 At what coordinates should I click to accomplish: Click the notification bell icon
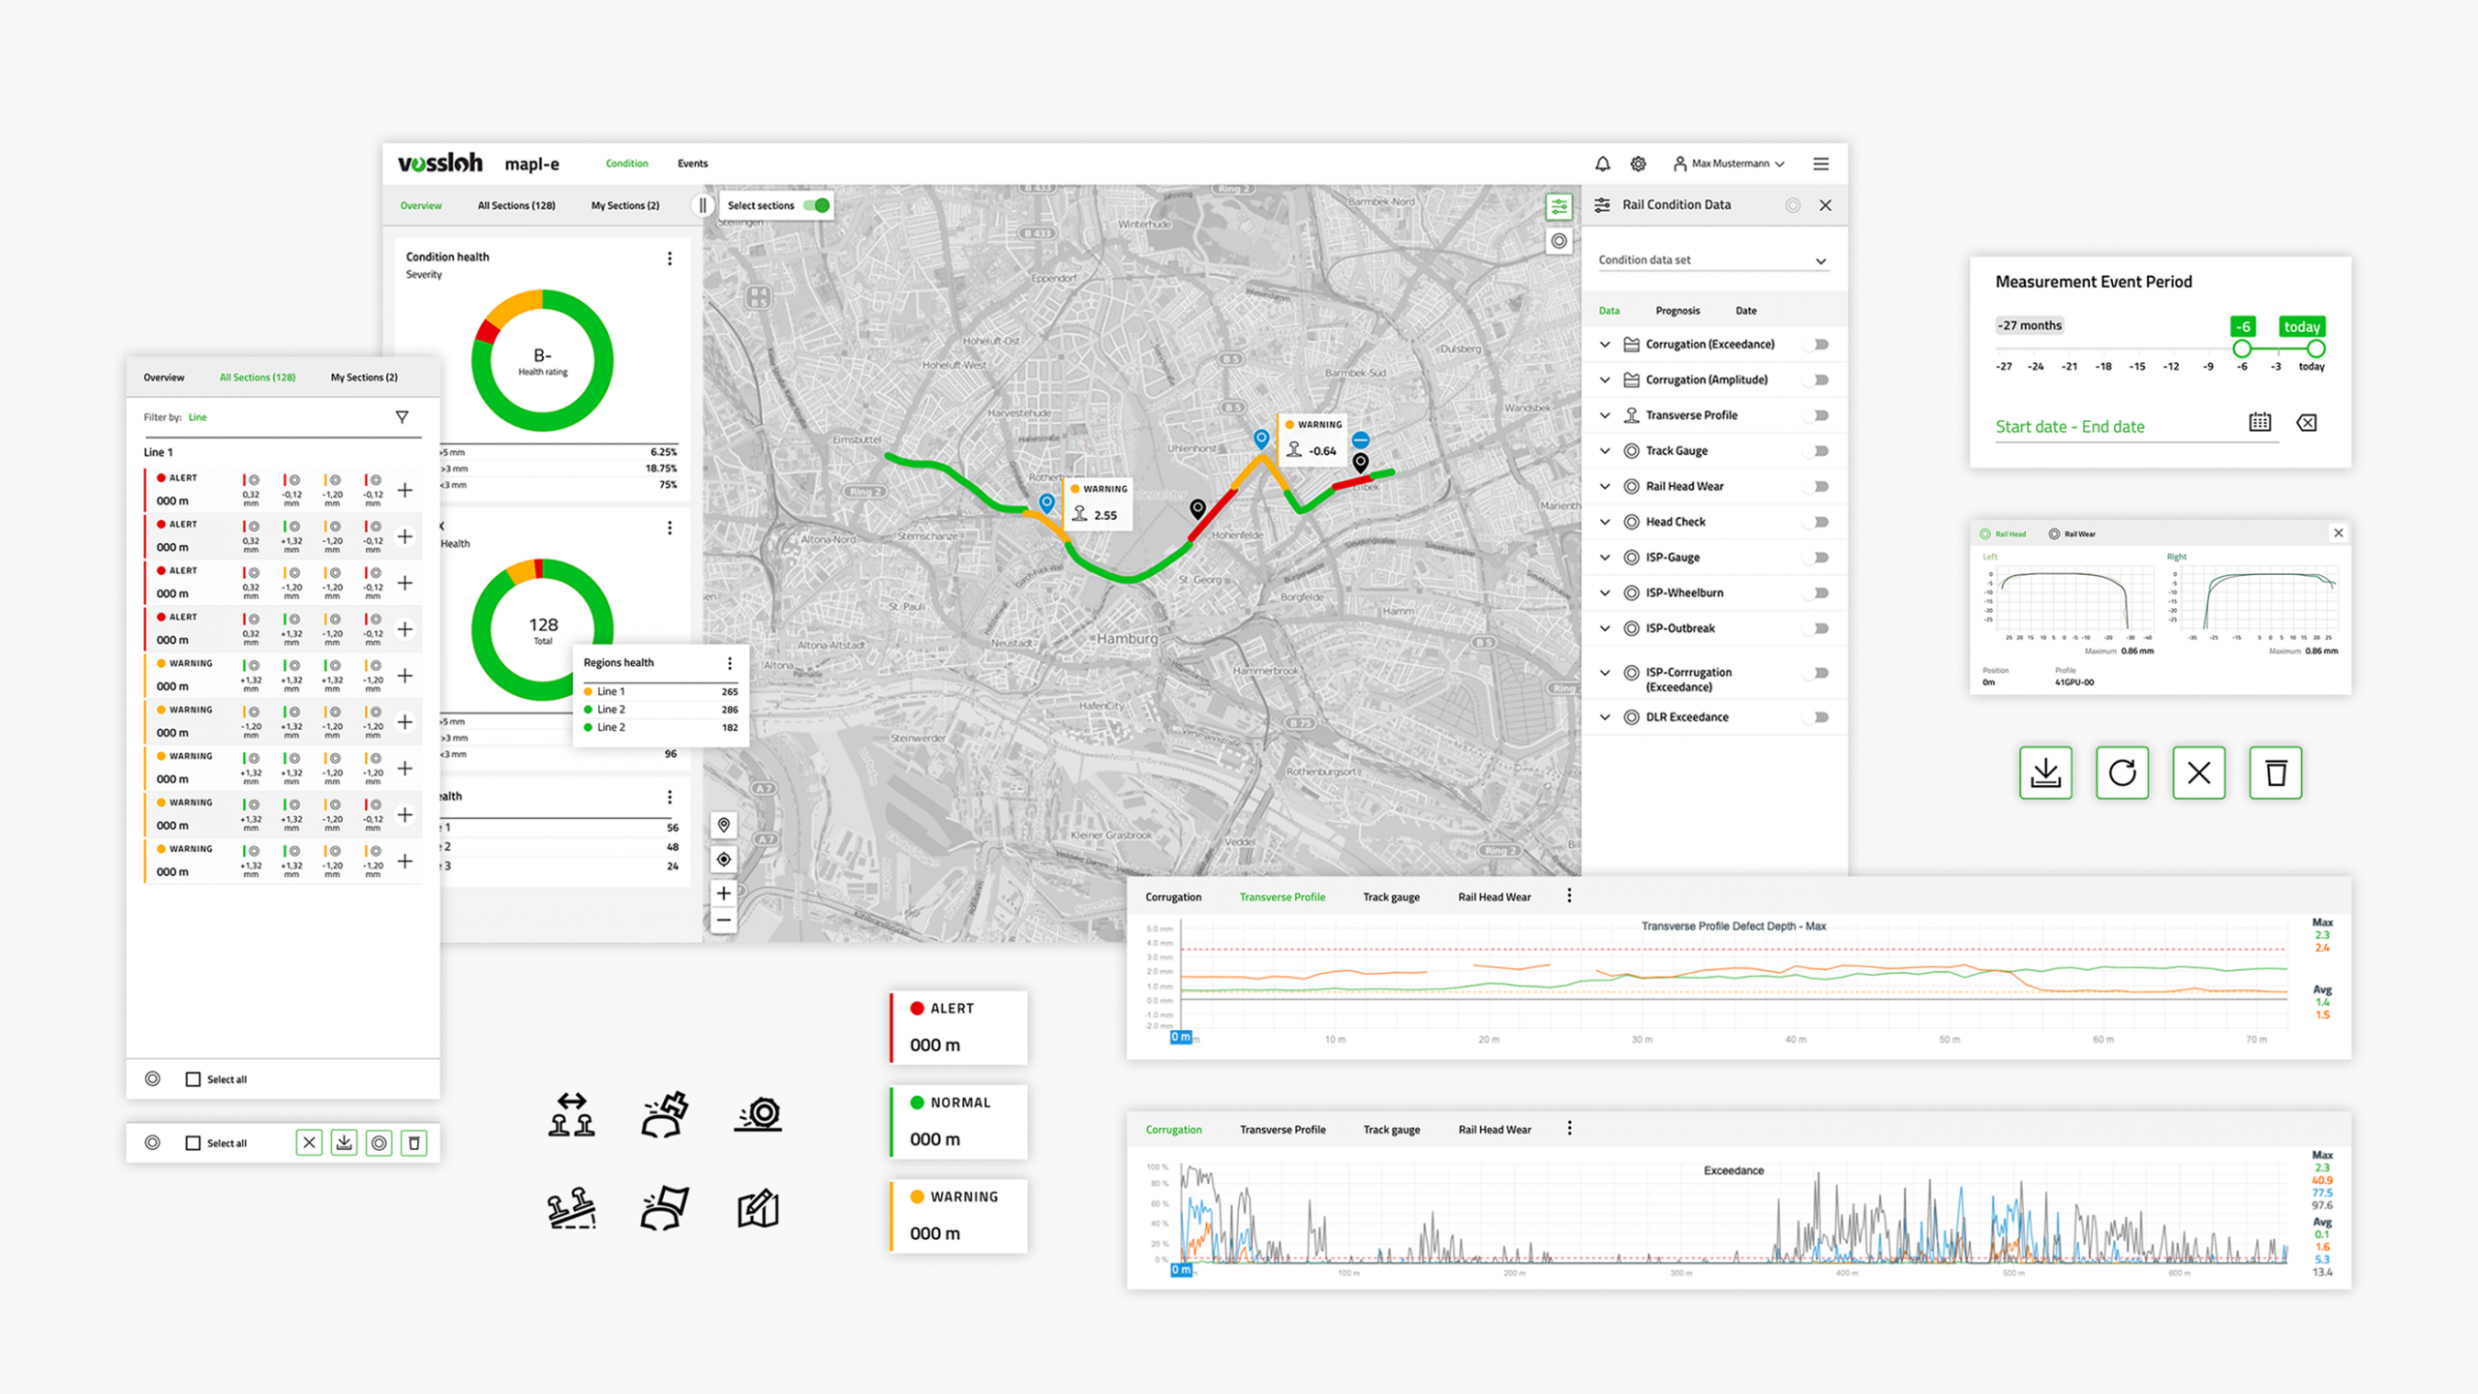tap(1602, 164)
